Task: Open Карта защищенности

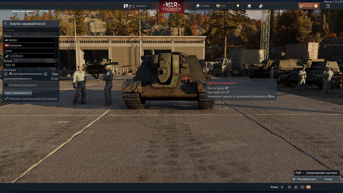Action: tap(18, 93)
